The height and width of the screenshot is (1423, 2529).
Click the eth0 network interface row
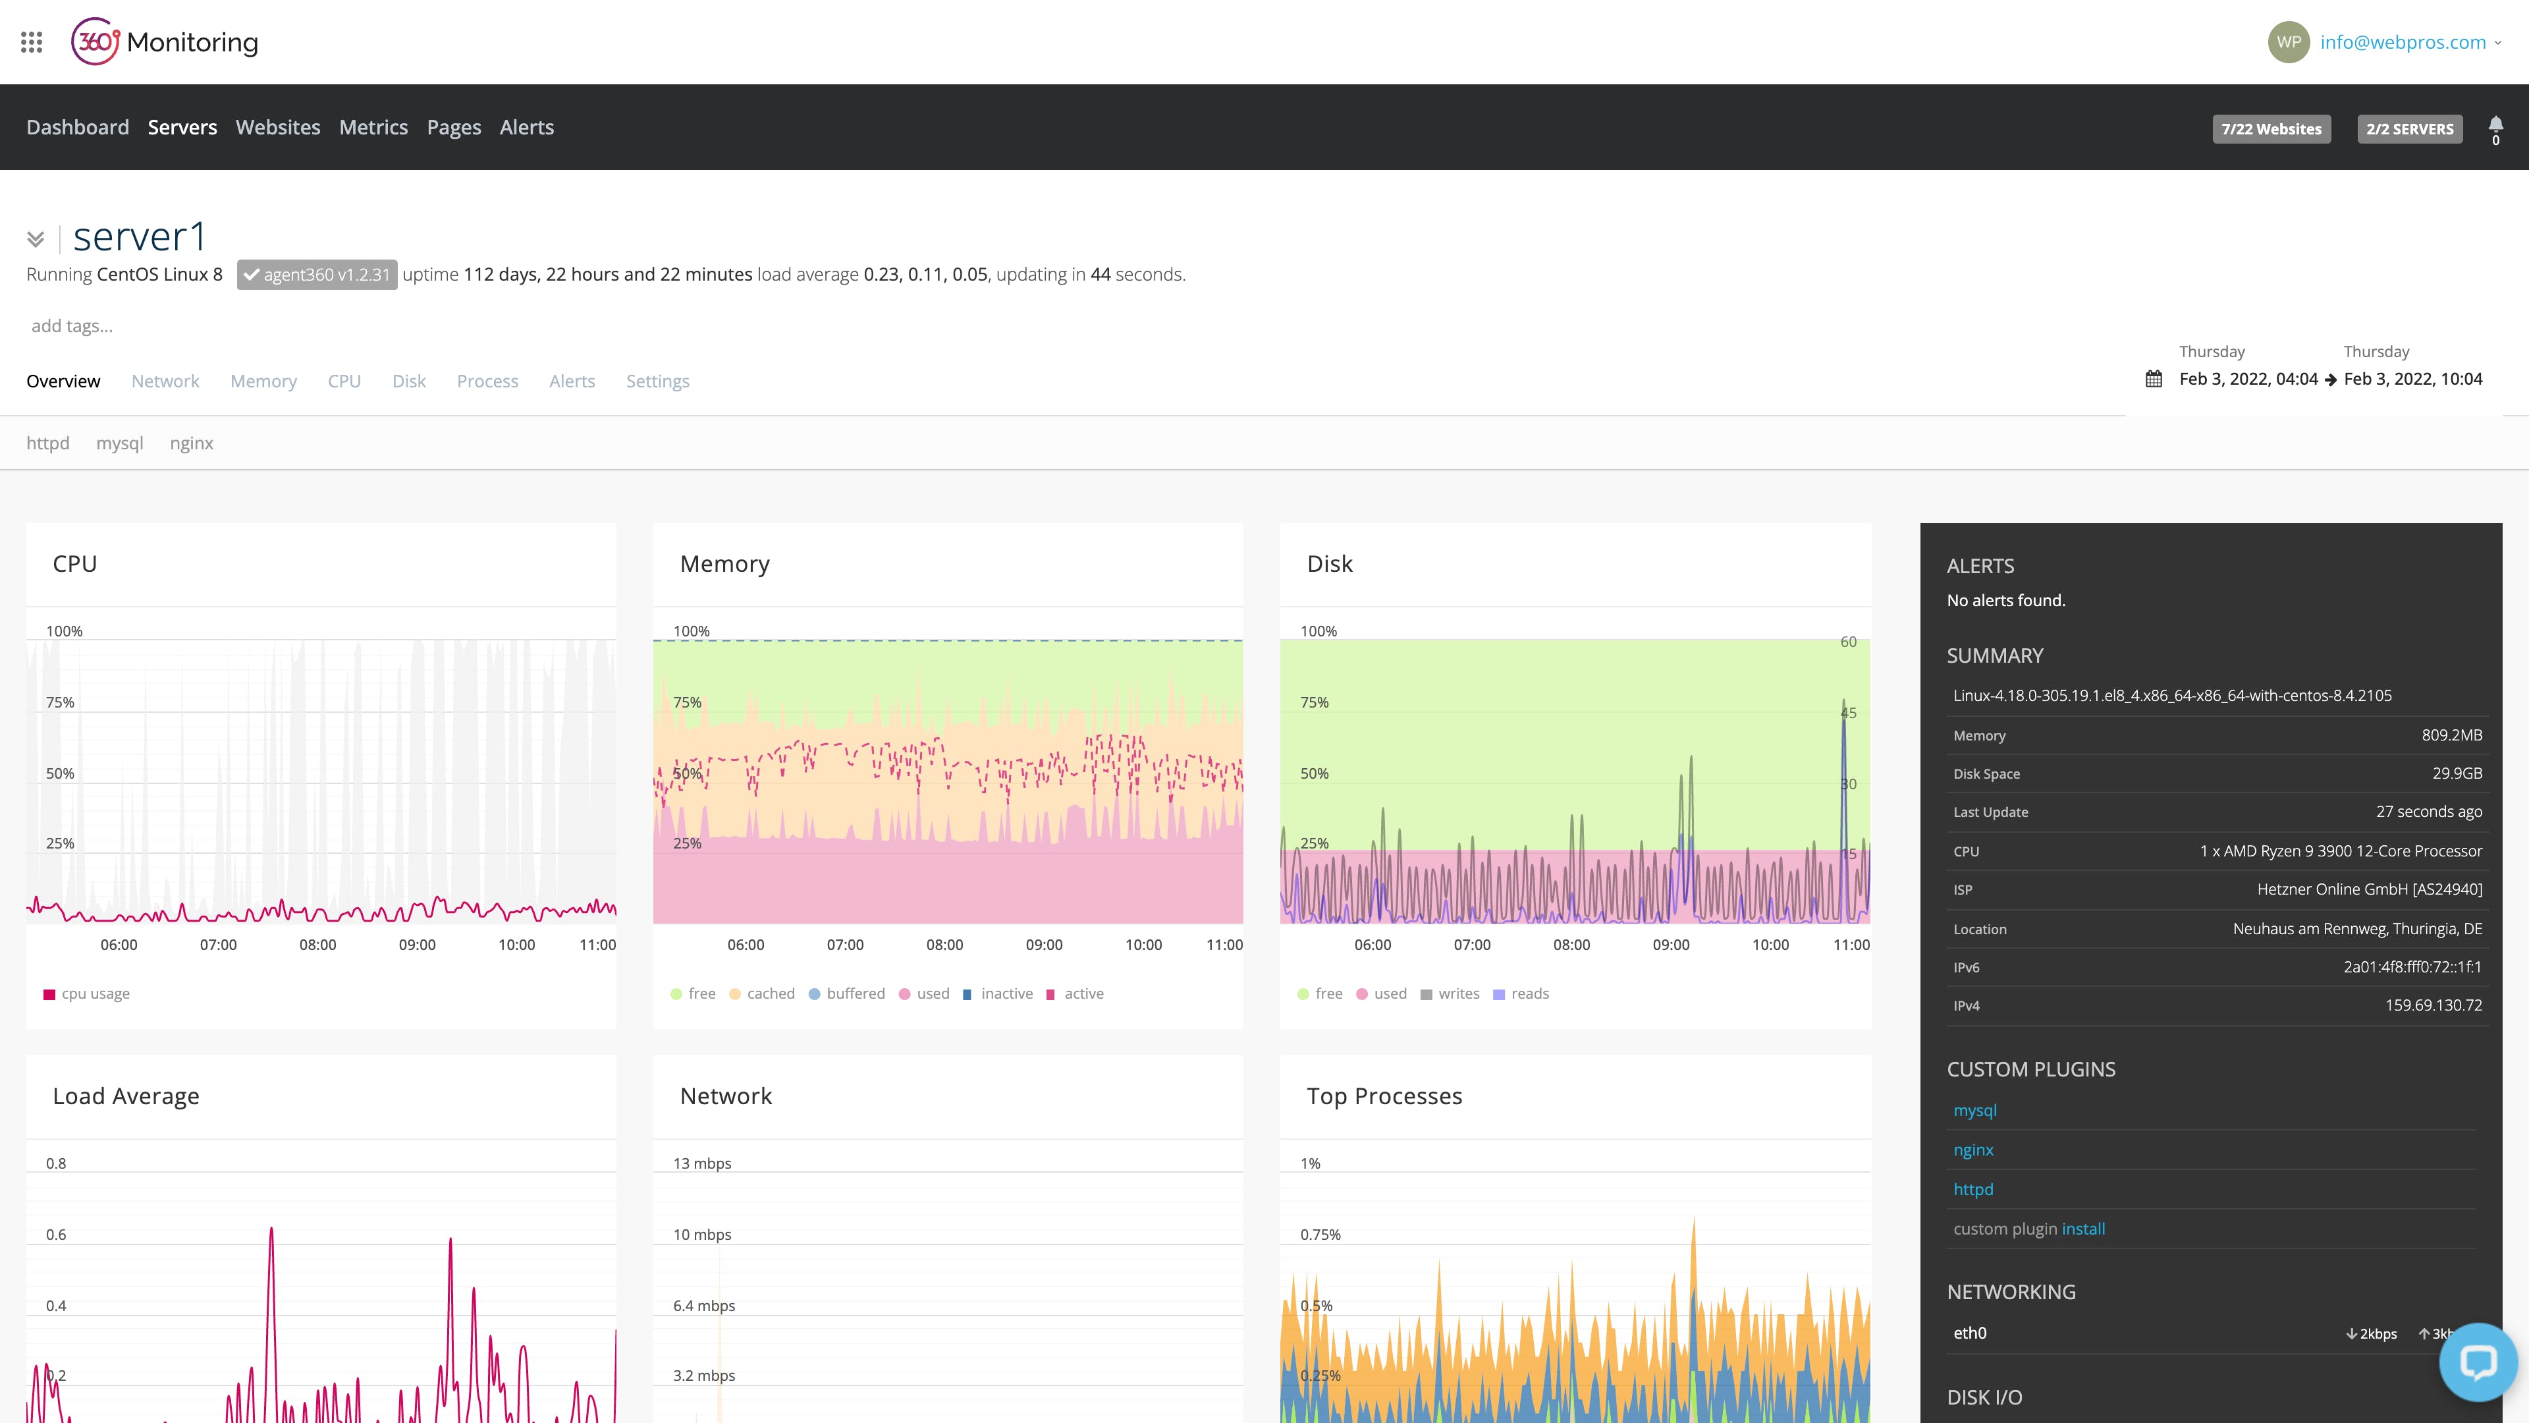pos(2211,1333)
